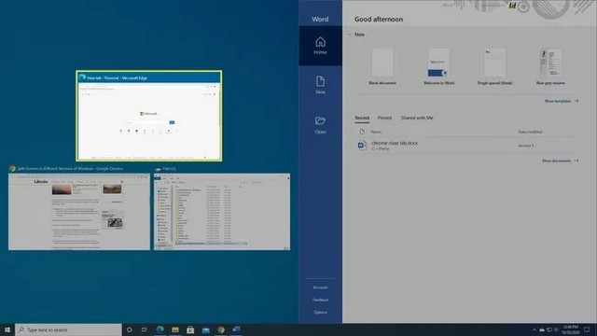Open Cortana from the taskbar
597x336 pixels.
tap(129, 329)
